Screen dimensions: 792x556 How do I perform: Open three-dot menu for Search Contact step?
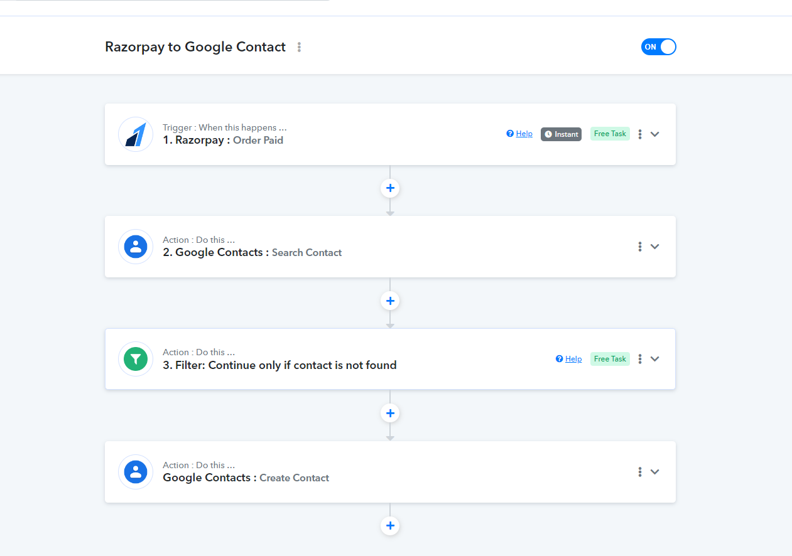click(639, 247)
